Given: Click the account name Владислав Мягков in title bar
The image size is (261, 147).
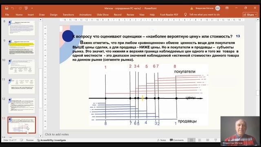Looking at the screenshot, I should tap(204, 8).
